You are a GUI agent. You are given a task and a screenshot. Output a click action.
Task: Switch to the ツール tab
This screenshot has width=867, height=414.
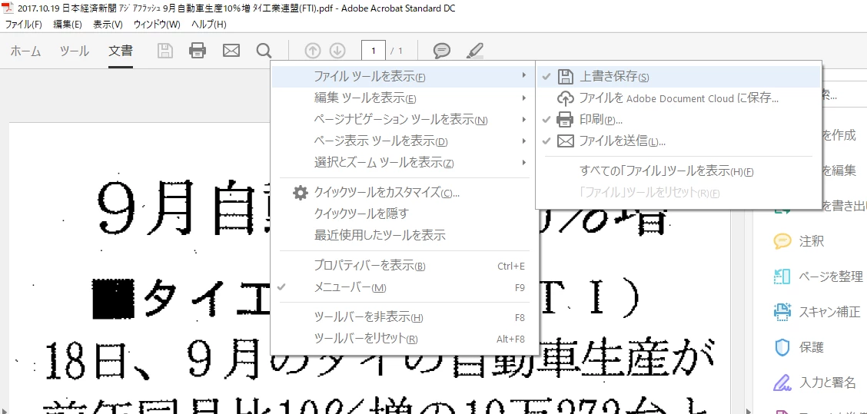tap(74, 51)
